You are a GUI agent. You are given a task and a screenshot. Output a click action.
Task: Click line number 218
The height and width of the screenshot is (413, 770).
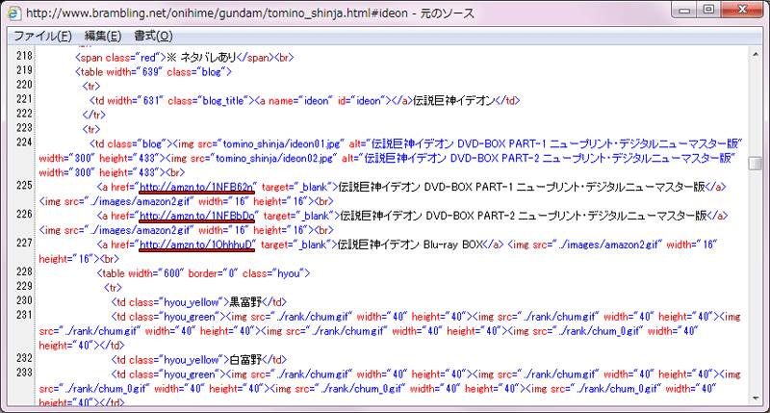24,56
